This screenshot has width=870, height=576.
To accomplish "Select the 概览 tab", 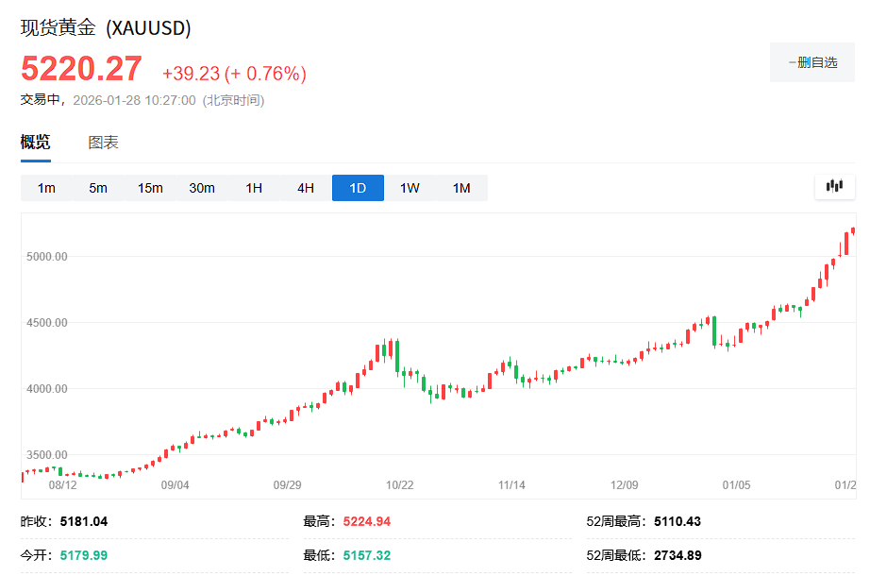I will pyautogui.click(x=36, y=143).
